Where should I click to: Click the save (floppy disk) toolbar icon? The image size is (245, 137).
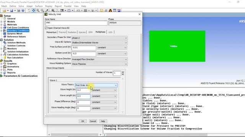click(x=11, y=11)
